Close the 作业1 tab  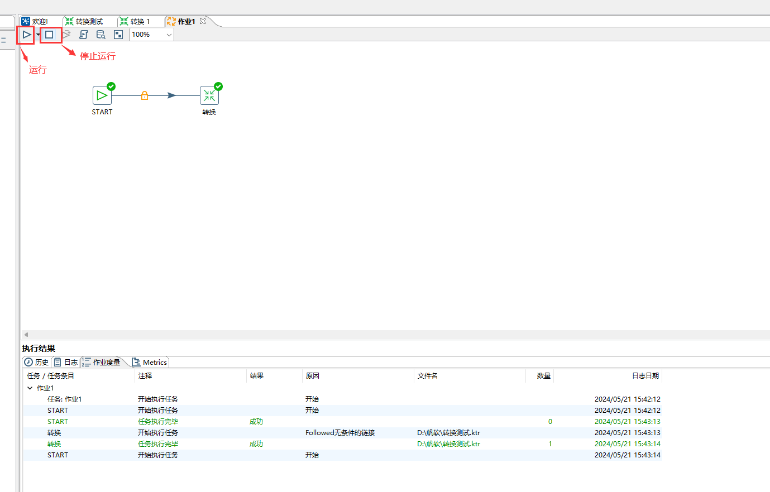[203, 21]
